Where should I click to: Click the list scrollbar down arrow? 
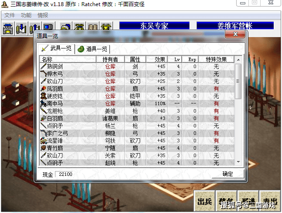coord(238,162)
